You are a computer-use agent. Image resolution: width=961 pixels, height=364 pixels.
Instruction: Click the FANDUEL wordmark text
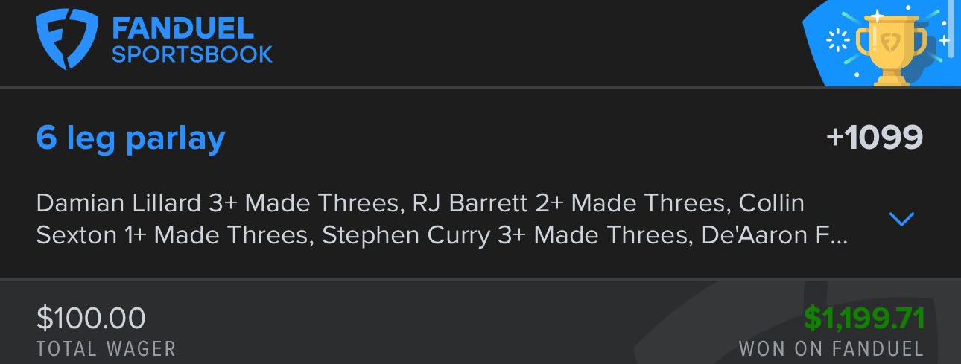(183, 30)
